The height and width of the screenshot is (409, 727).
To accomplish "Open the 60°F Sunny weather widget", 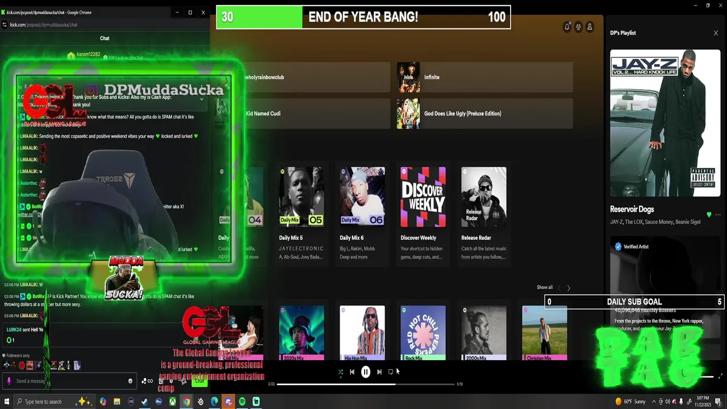I will pos(630,402).
